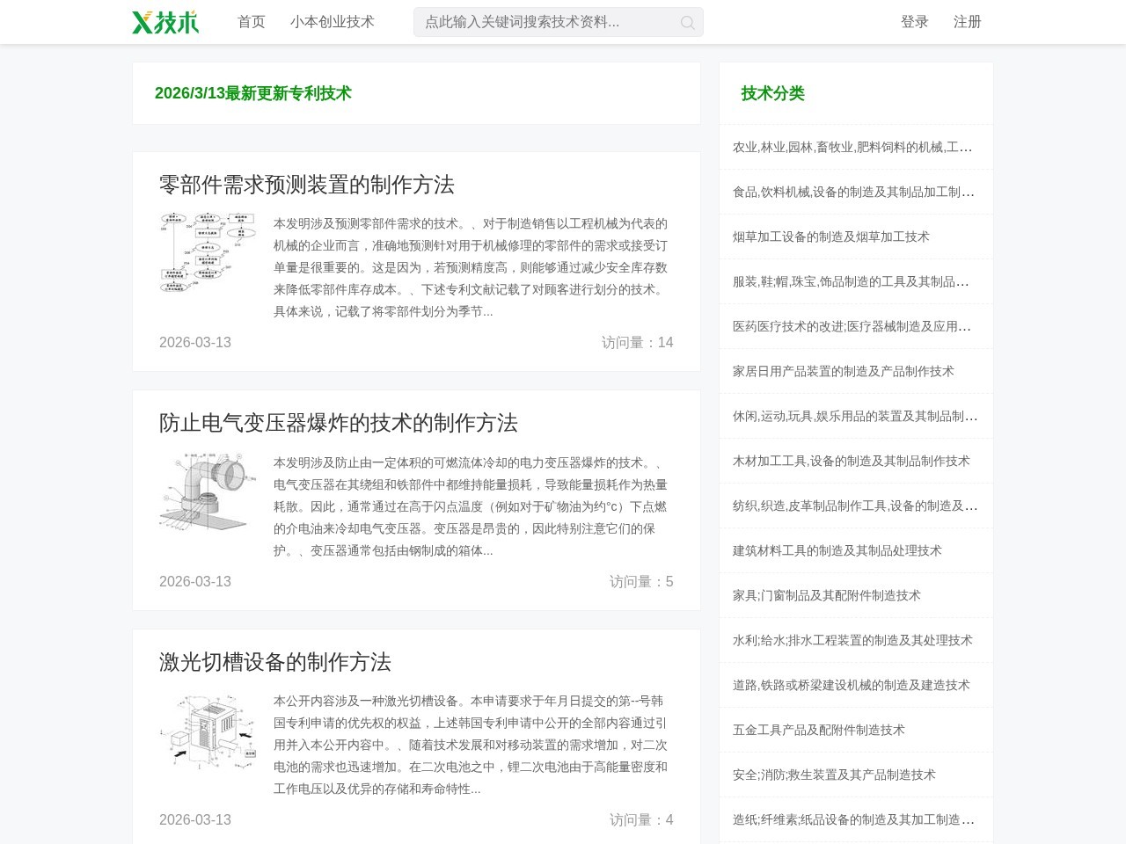Click the 注册 register link
Image resolution: width=1126 pixels, height=844 pixels.
(x=967, y=22)
